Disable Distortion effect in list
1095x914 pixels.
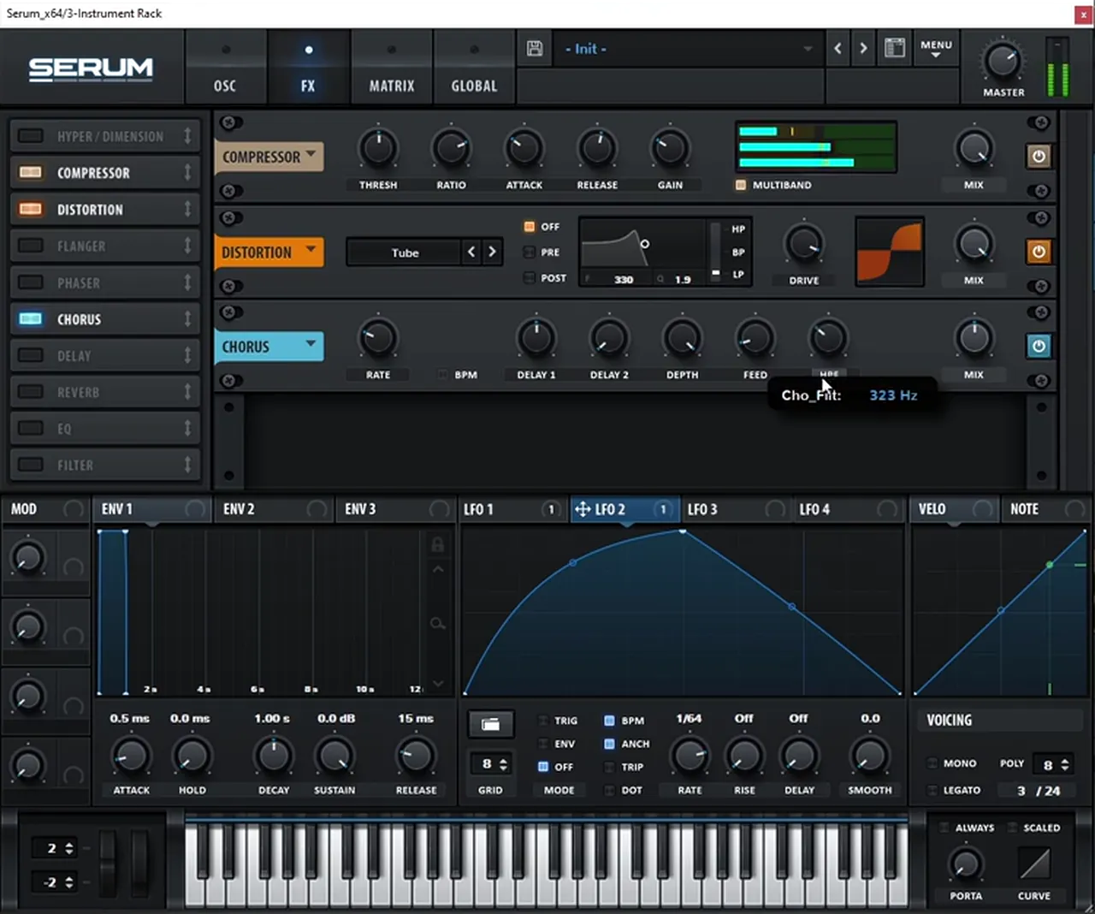31,209
